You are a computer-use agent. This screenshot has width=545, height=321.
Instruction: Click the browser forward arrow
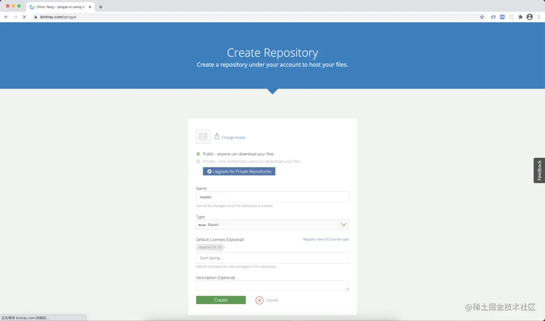[15, 17]
